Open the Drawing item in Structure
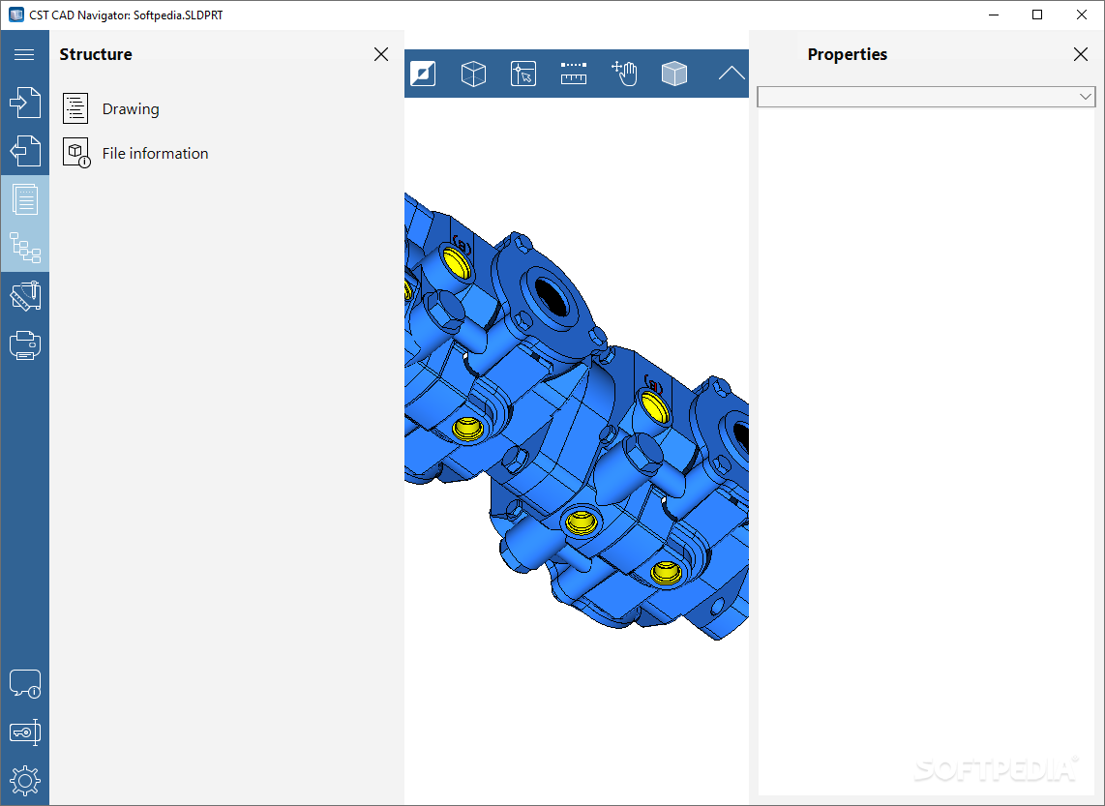The height and width of the screenshot is (806, 1105). [x=131, y=108]
